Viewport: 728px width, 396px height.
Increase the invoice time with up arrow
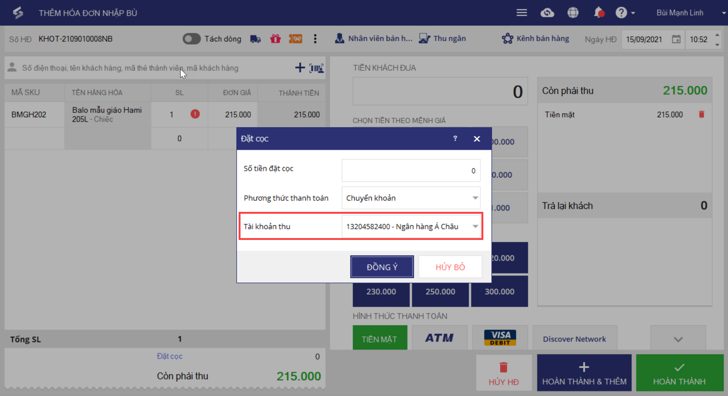(x=717, y=35)
